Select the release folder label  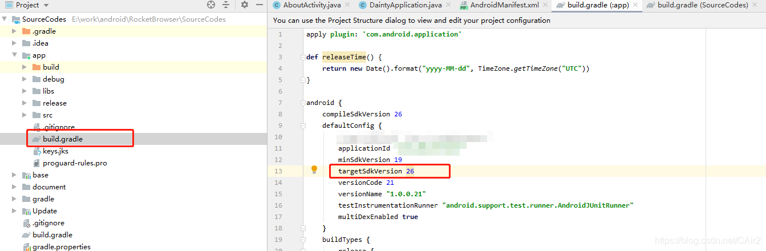click(x=55, y=103)
